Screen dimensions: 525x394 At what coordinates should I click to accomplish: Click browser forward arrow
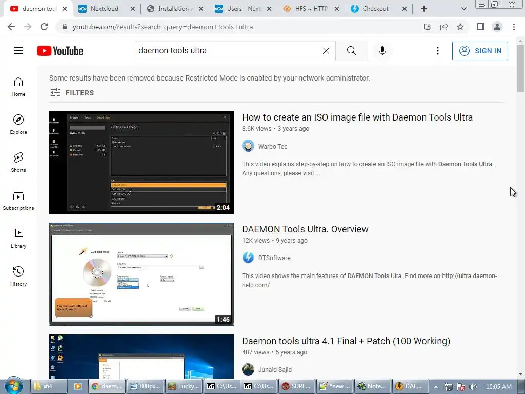pyautogui.click(x=28, y=27)
